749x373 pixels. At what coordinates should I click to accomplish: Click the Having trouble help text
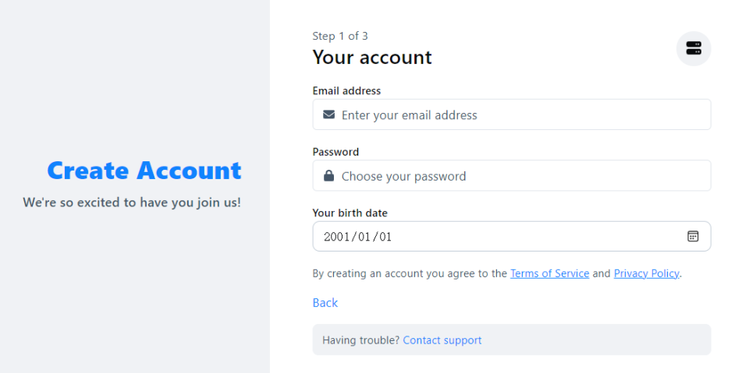(360, 340)
